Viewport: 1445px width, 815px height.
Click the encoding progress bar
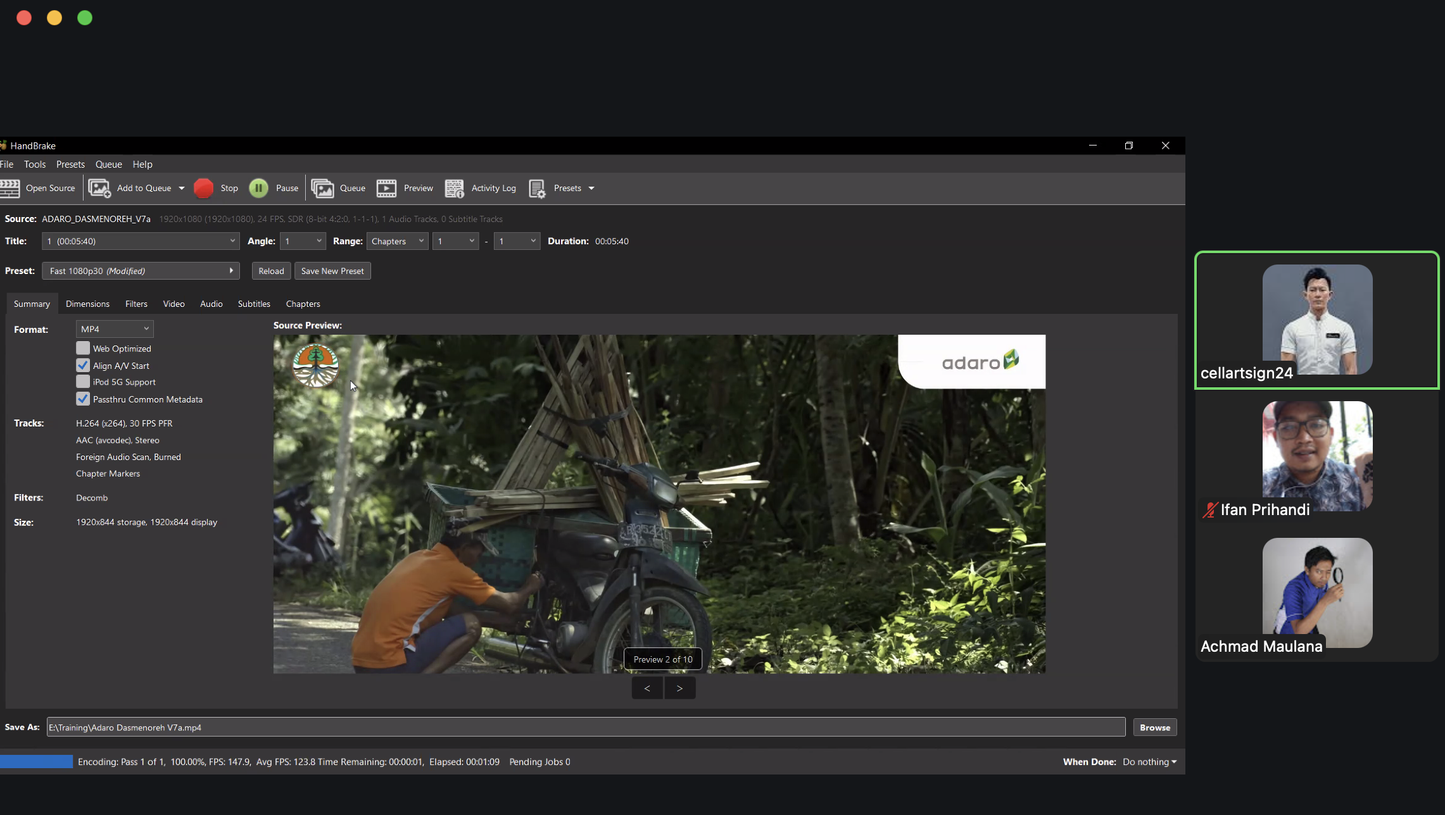coord(37,762)
